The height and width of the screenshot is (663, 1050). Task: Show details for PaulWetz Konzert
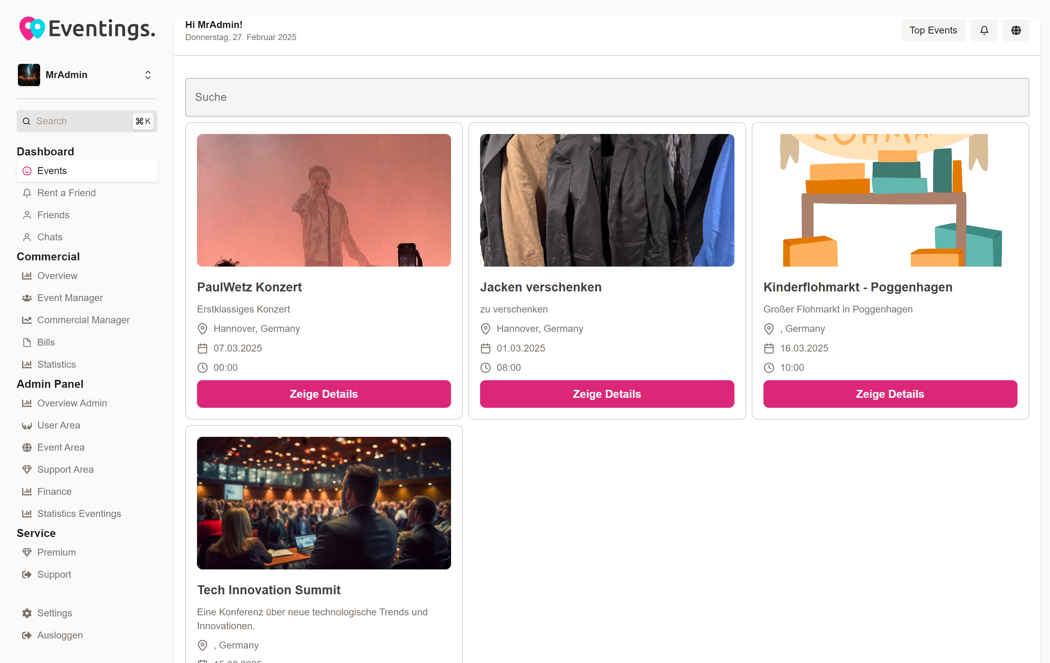(324, 394)
